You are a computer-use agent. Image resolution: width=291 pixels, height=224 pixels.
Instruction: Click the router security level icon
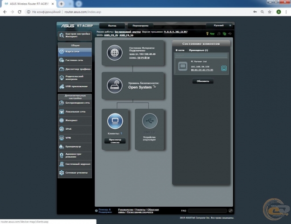[114, 85]
